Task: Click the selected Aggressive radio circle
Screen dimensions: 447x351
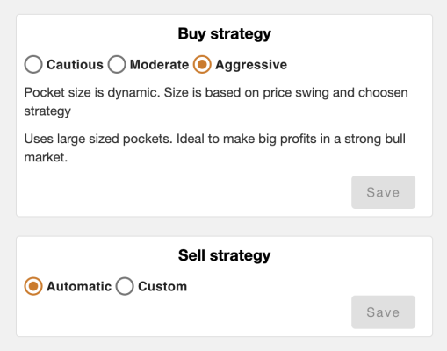Action: pos(202,64)
